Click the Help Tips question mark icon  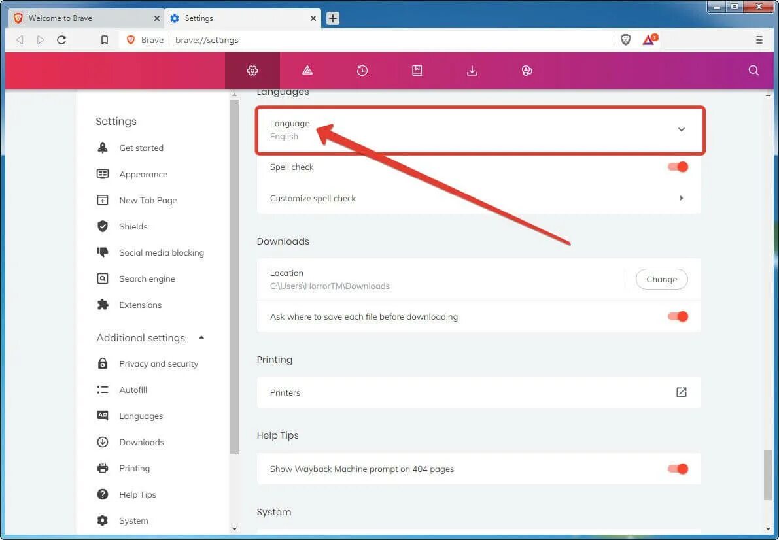coord(102,494)
